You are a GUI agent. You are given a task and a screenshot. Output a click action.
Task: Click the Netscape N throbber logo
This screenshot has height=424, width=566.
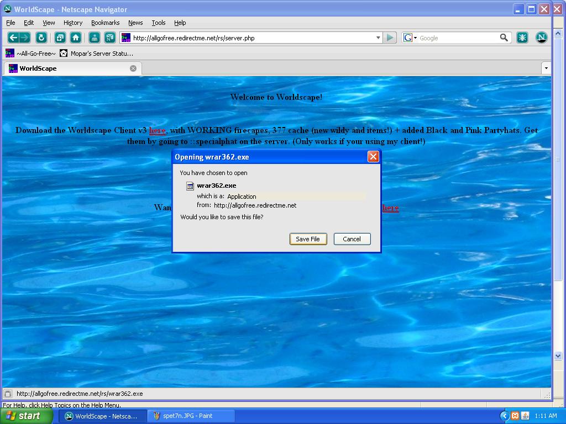click(541, 37)
